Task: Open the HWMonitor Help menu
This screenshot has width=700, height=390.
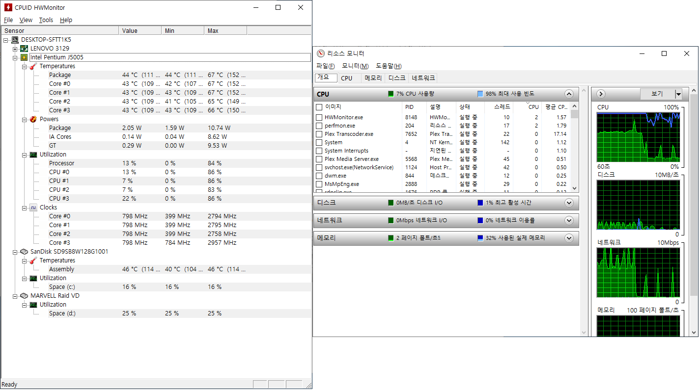Action: 66,20
